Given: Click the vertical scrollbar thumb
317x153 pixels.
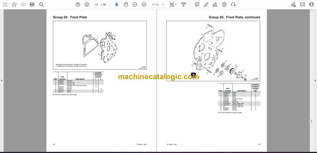Looking at the screenshot, I should pos(311,121).
